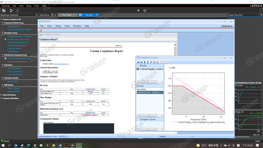Click Manage Libraries link

[14, 26]
